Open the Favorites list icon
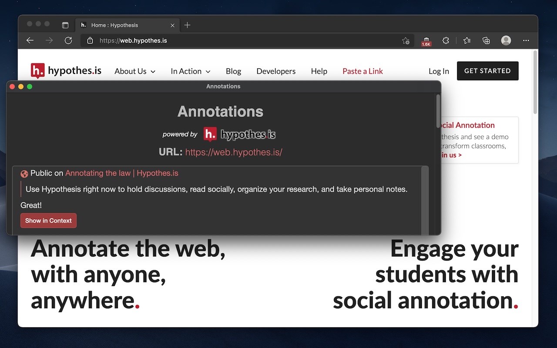The height and width of the screenshot is (348, 557). click(467, 40)
